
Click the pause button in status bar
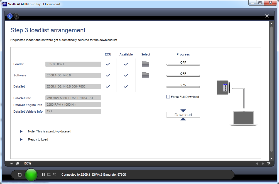pos(43,175)
